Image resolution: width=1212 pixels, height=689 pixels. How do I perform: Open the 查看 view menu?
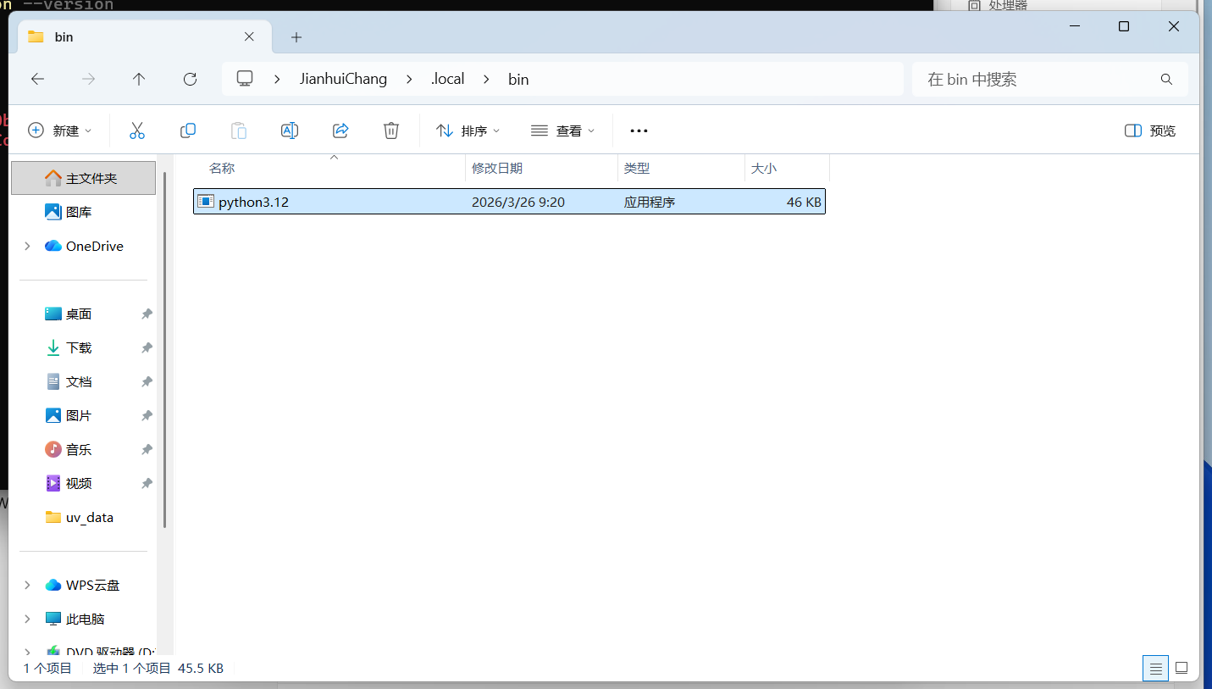click(563, 131)
